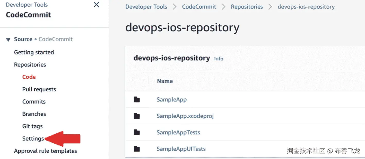Click the CodeCommit breadcrumb link
This screenshot has height=159, width=365.
tap(199, 7)
